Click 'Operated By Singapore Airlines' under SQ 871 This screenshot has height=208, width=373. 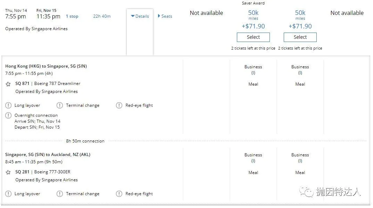[47, 92]
